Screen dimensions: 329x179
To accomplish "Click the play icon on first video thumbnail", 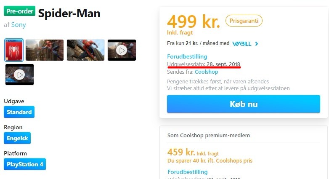I will [x=122, y=51].
